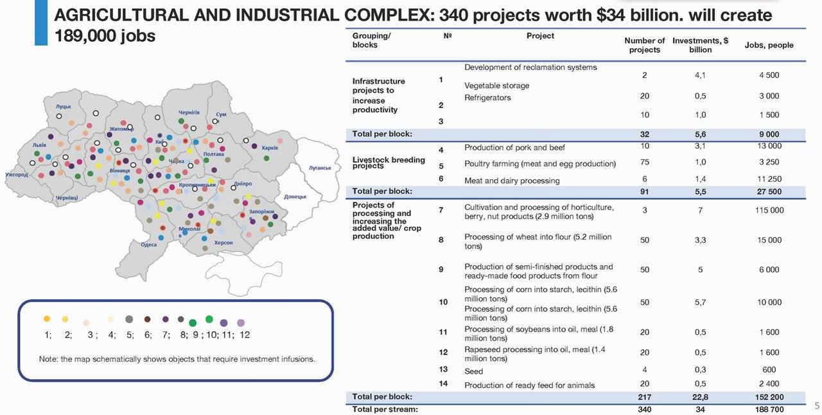
Task: Select the large gray legend dot numbered 5
Action: tap(129, 319)
